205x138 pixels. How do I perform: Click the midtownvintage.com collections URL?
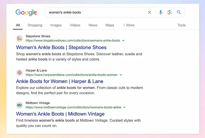[73, 107]
